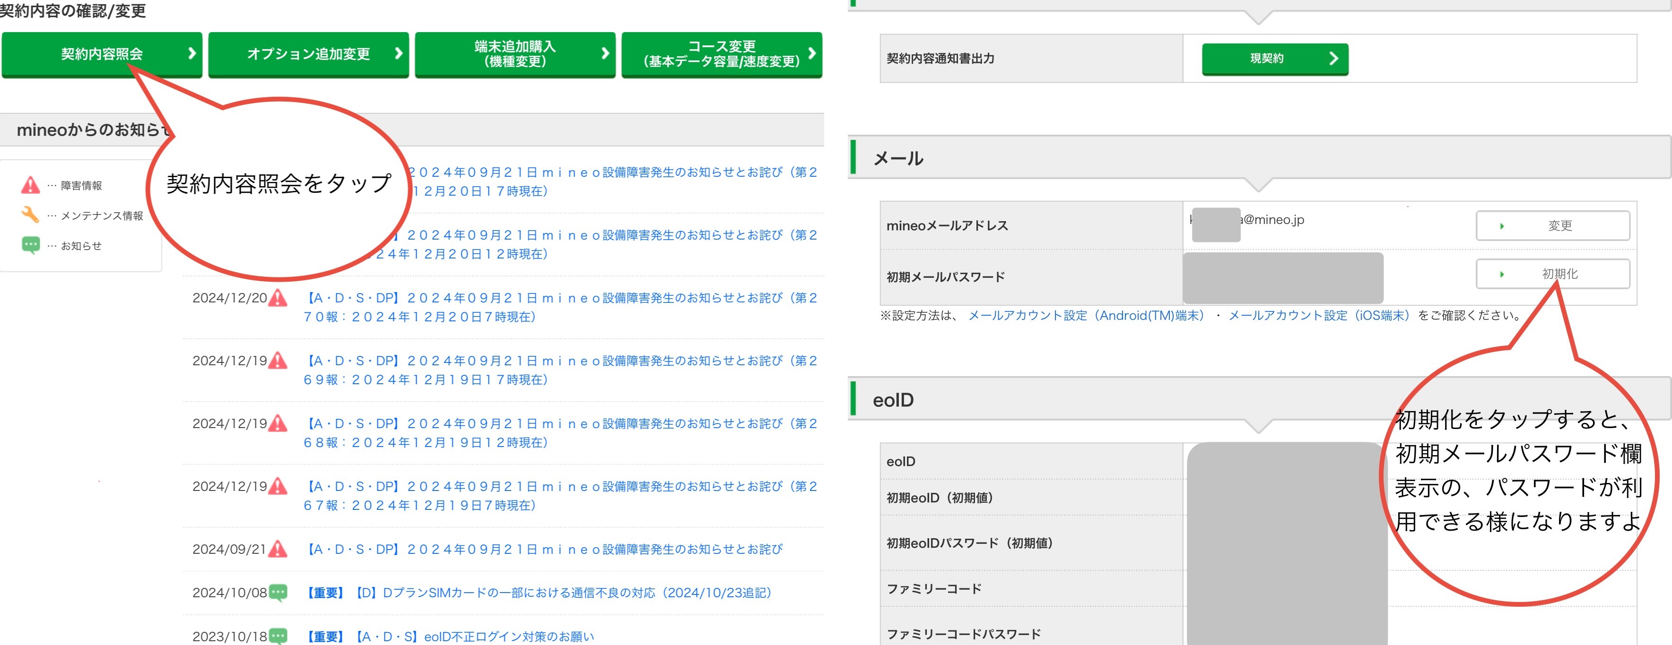The height and width of the screenshot is (645, 1672).
Task: Click green speech icon on 2023/10/18 notice
Action: click(x=279, y=636)
